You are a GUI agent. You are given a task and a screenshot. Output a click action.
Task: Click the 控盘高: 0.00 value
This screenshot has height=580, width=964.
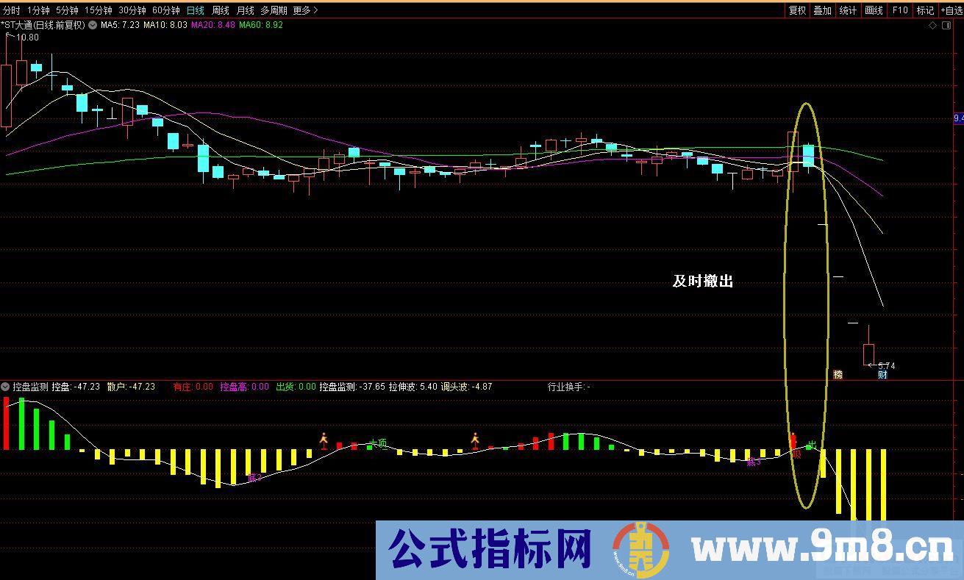coord(245,386)
